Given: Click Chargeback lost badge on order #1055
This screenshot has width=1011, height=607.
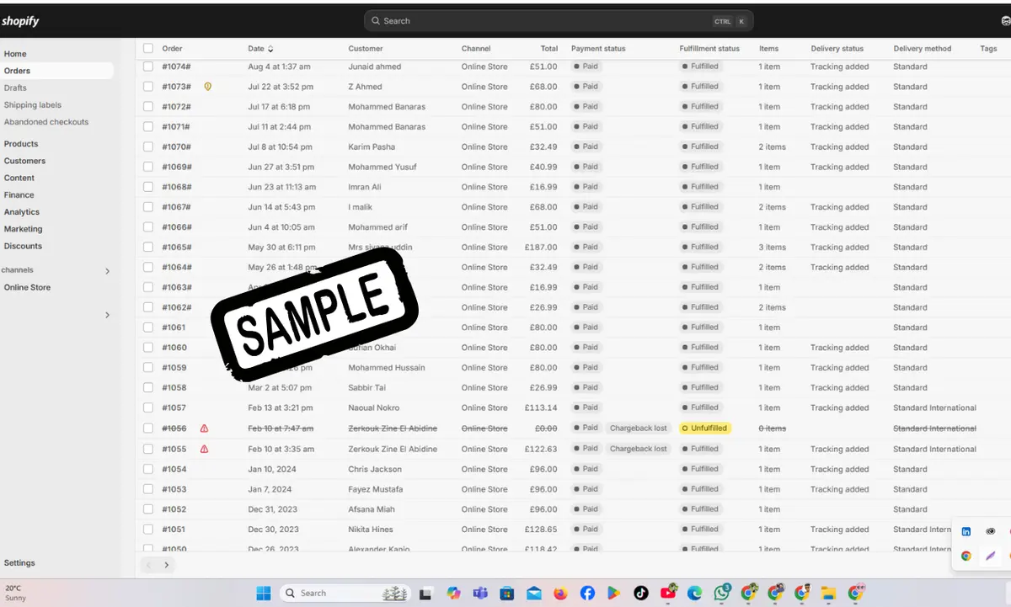Looking at the screenshot, I should (638, 449).
